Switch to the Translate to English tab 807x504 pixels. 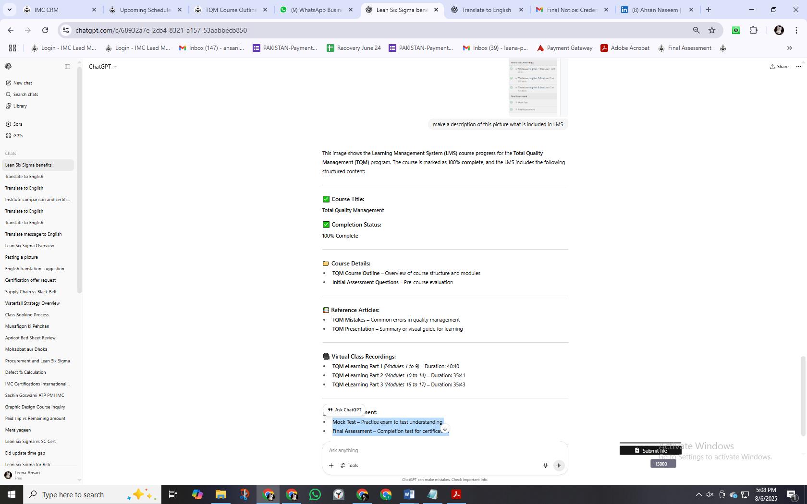tap(487, 10)
